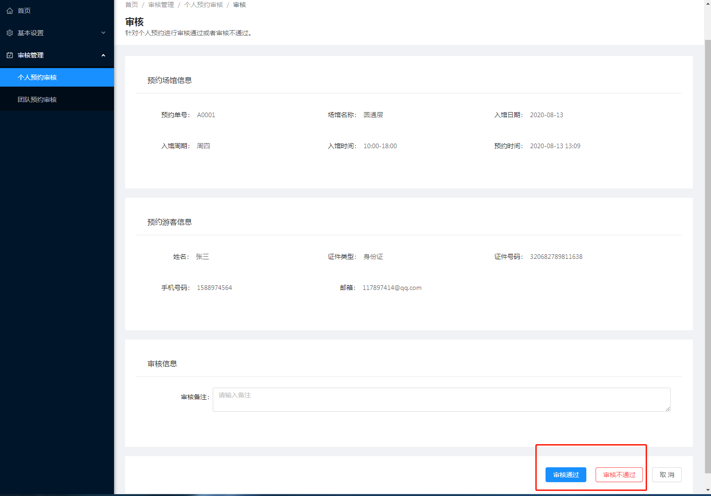The width and height of the screenshot is (711, 496).
Task: Click the 预约游客信息 section heading
Action: point(170,222)
